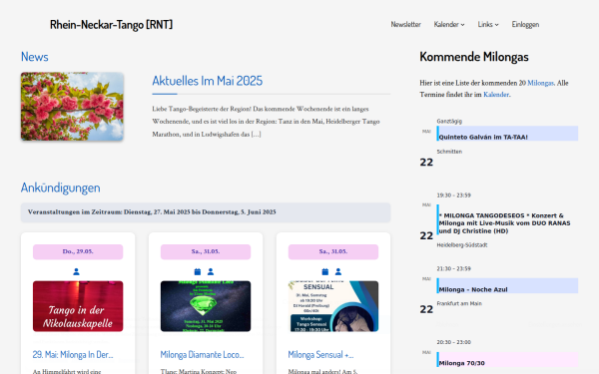
Task: Go to Rhein-Neckar-Tango [RNT] site title
Action: click(111, 24)
